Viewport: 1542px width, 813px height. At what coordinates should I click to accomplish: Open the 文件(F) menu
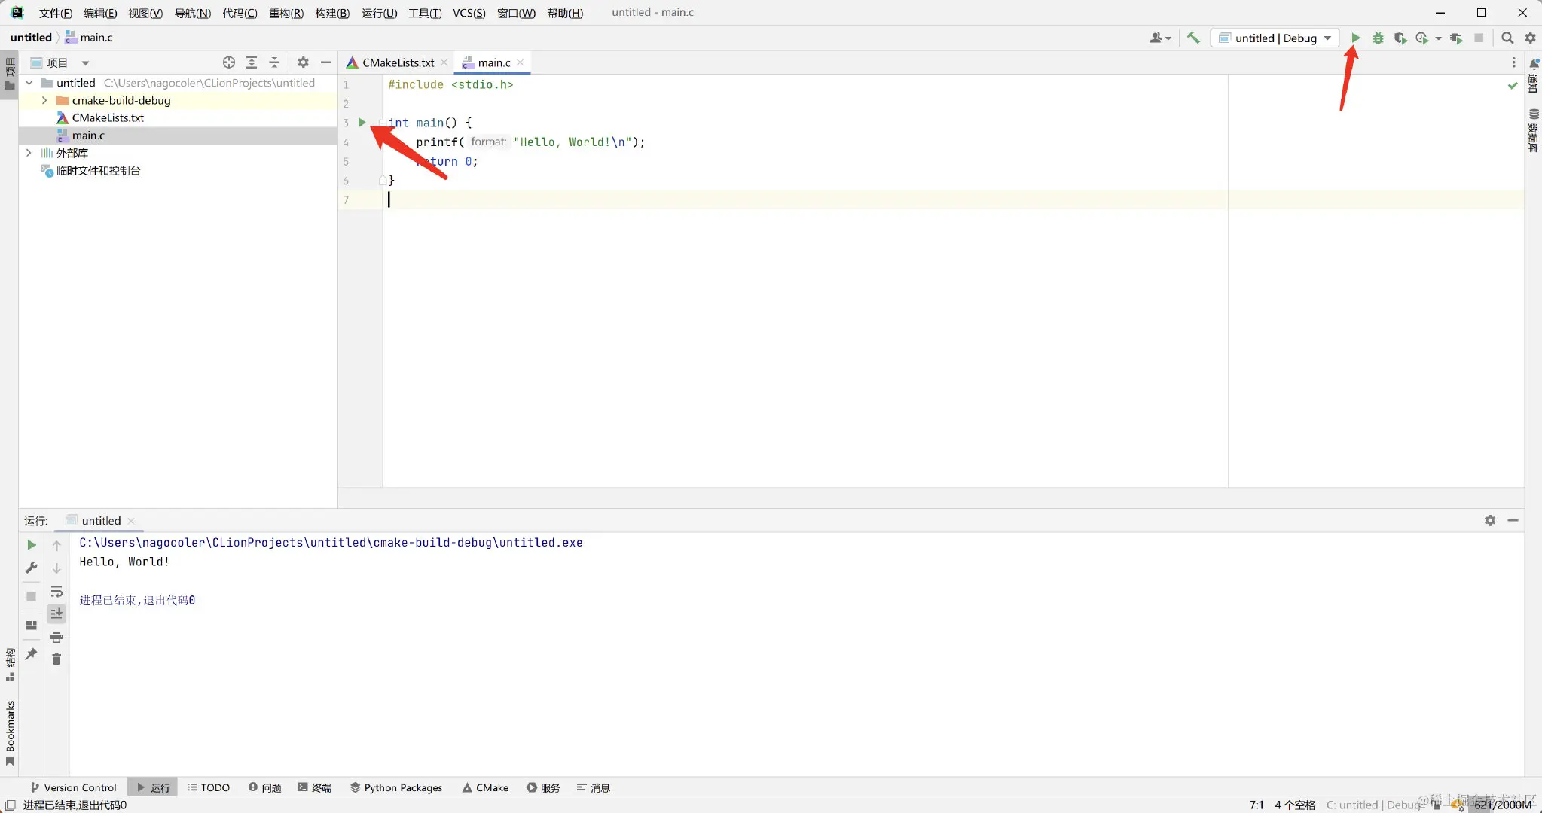[x=55, y=13]
